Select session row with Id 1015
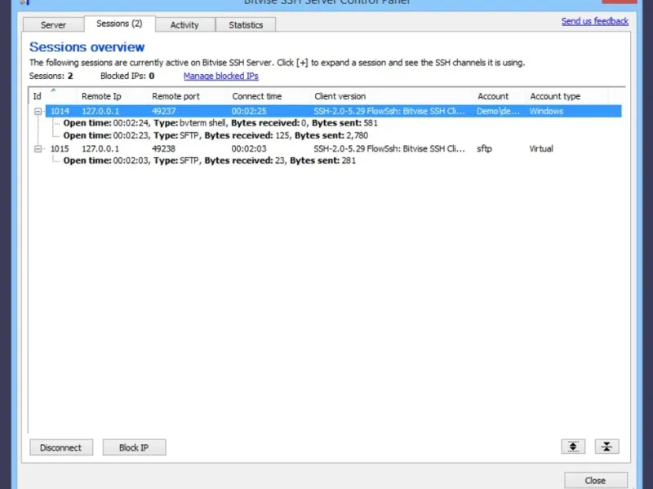This screenshot has width=653, height=489. (333, 148)
